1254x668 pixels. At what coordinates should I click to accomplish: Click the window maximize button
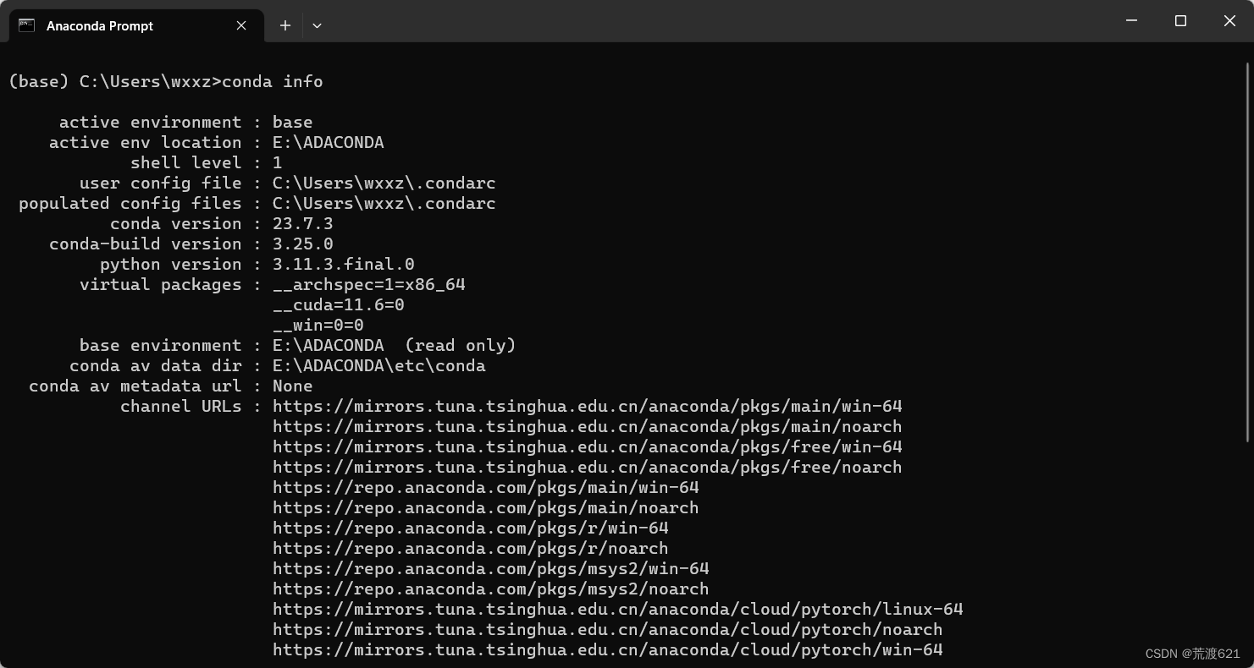1180,20
